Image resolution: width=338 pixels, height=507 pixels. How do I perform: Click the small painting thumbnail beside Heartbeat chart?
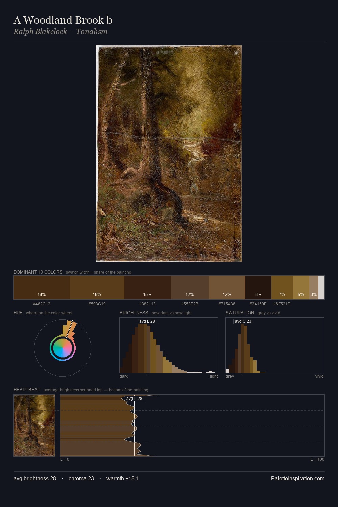click(x=34, y=426)
